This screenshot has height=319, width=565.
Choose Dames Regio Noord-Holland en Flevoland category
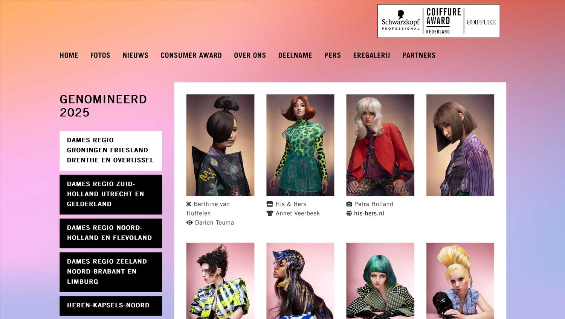(x=111, y=233)
